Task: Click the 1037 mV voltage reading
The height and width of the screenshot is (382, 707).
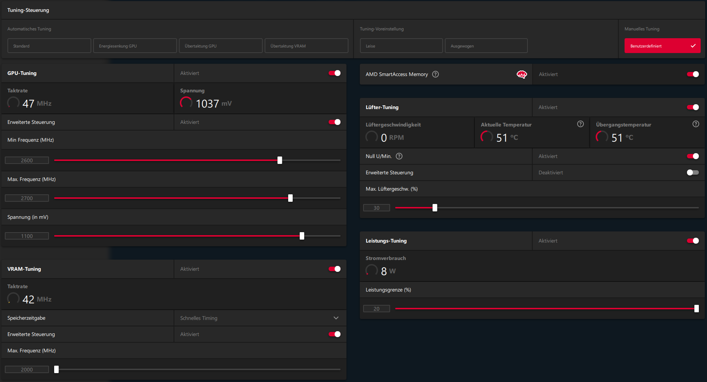Action: (x=214, y=103)
